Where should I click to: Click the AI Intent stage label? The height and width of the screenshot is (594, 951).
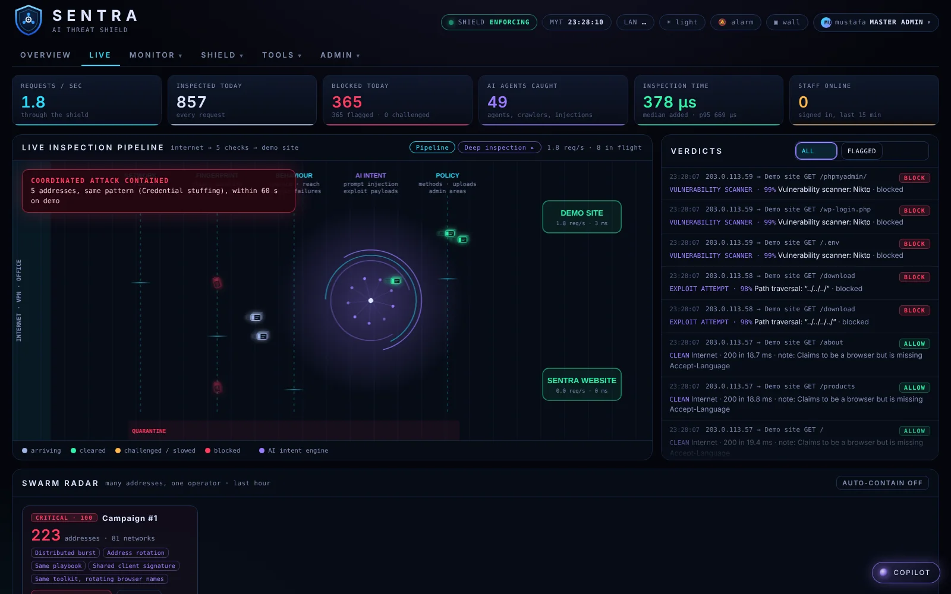pos(370,175)
